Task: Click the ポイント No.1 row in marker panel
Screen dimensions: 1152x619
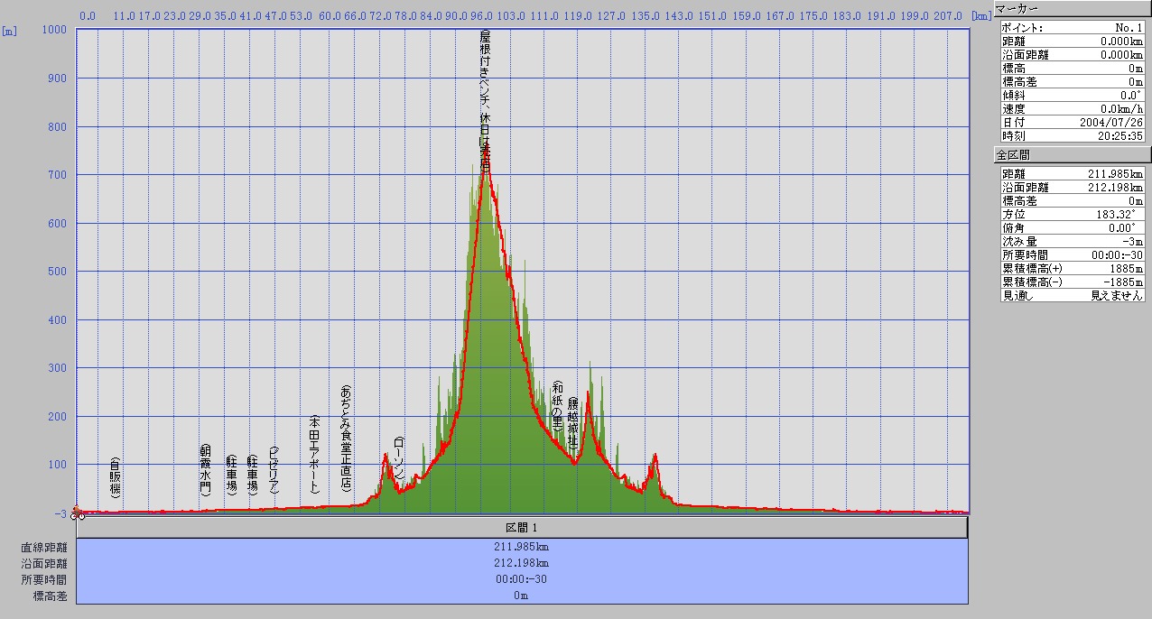Action: [1072, 28]
